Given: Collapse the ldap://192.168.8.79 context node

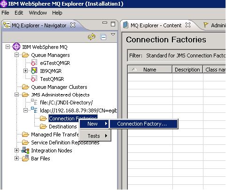Looking at the screenshot, I should click(x=25, y=111).
